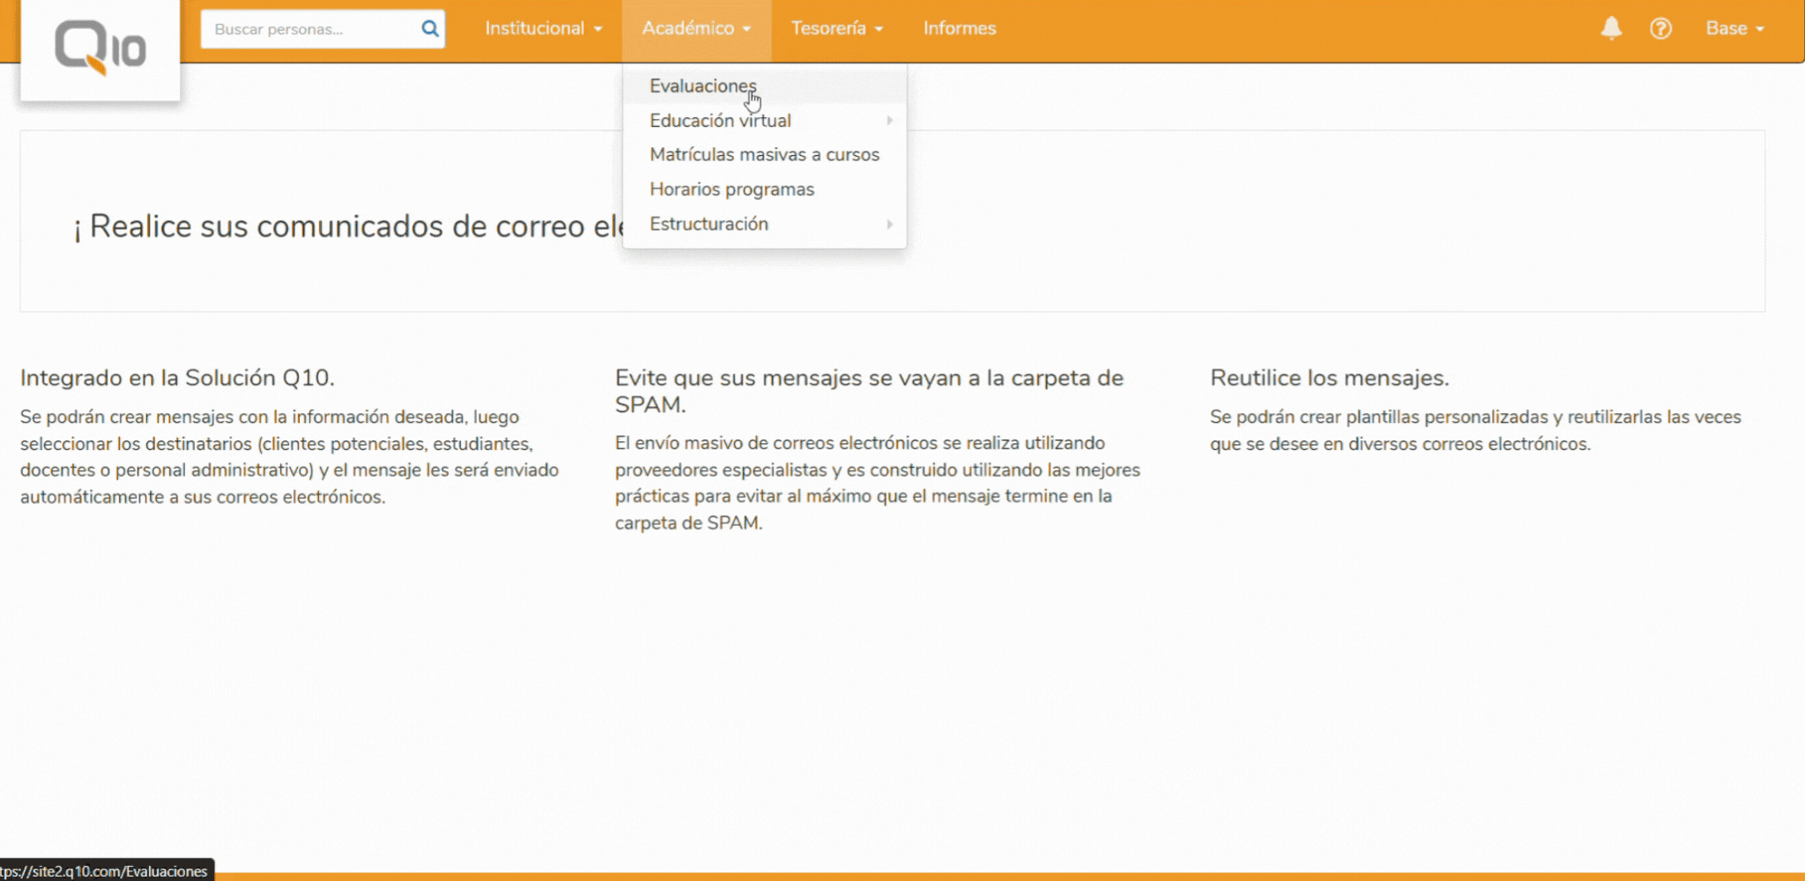
Task: Collapse the Académico dropdown menu
Action: pyautogui.click(x=695, y=28)
